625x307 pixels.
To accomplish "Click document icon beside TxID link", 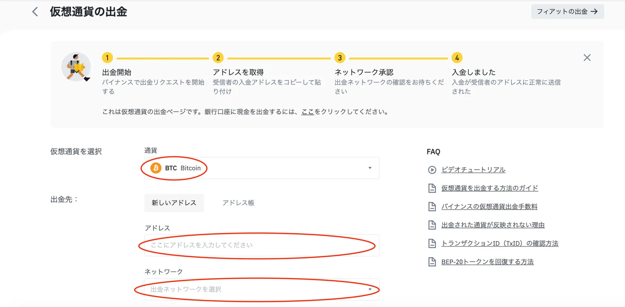I will click(432, 243).
